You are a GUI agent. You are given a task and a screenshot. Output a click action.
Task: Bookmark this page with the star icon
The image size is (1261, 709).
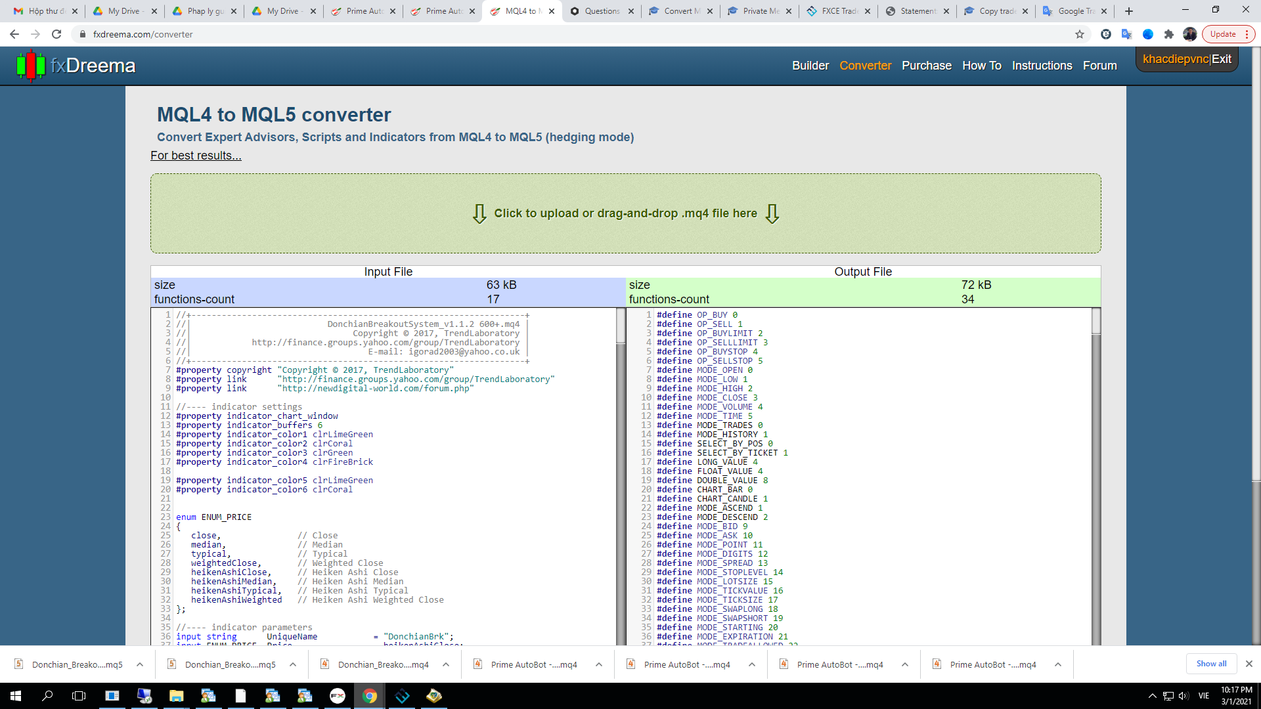(x=1079, y=34)
